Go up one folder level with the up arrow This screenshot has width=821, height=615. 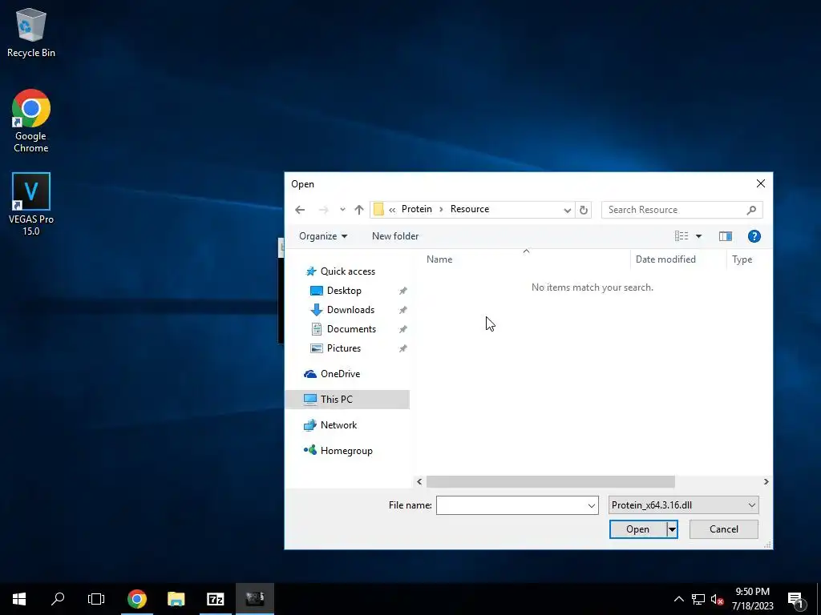pos(358,210)
